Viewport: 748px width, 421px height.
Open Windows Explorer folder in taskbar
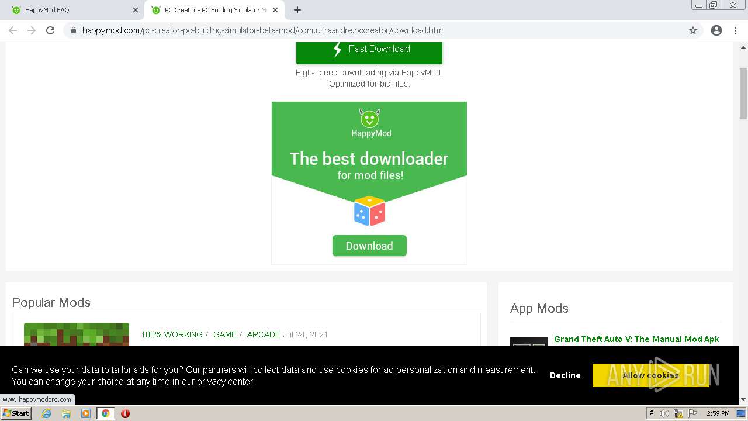click(x=66, y=413)
